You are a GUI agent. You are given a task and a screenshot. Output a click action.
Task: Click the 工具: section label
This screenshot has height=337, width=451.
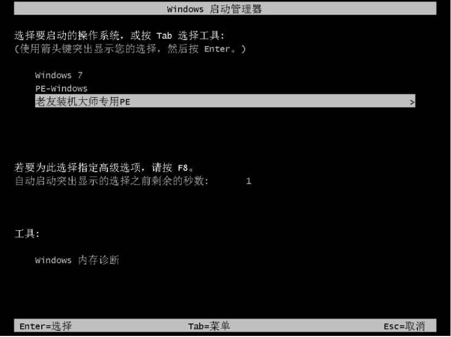[x=27, y=234]
